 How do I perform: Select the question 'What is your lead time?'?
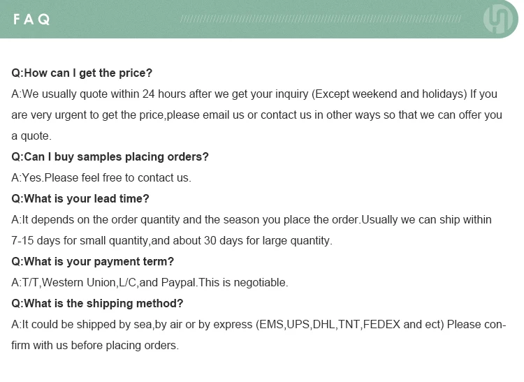tap(80, 198)
